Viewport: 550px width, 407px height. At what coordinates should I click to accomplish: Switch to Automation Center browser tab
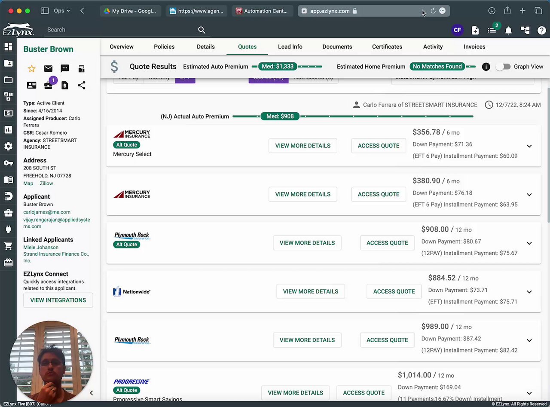(x=263, y=11)
